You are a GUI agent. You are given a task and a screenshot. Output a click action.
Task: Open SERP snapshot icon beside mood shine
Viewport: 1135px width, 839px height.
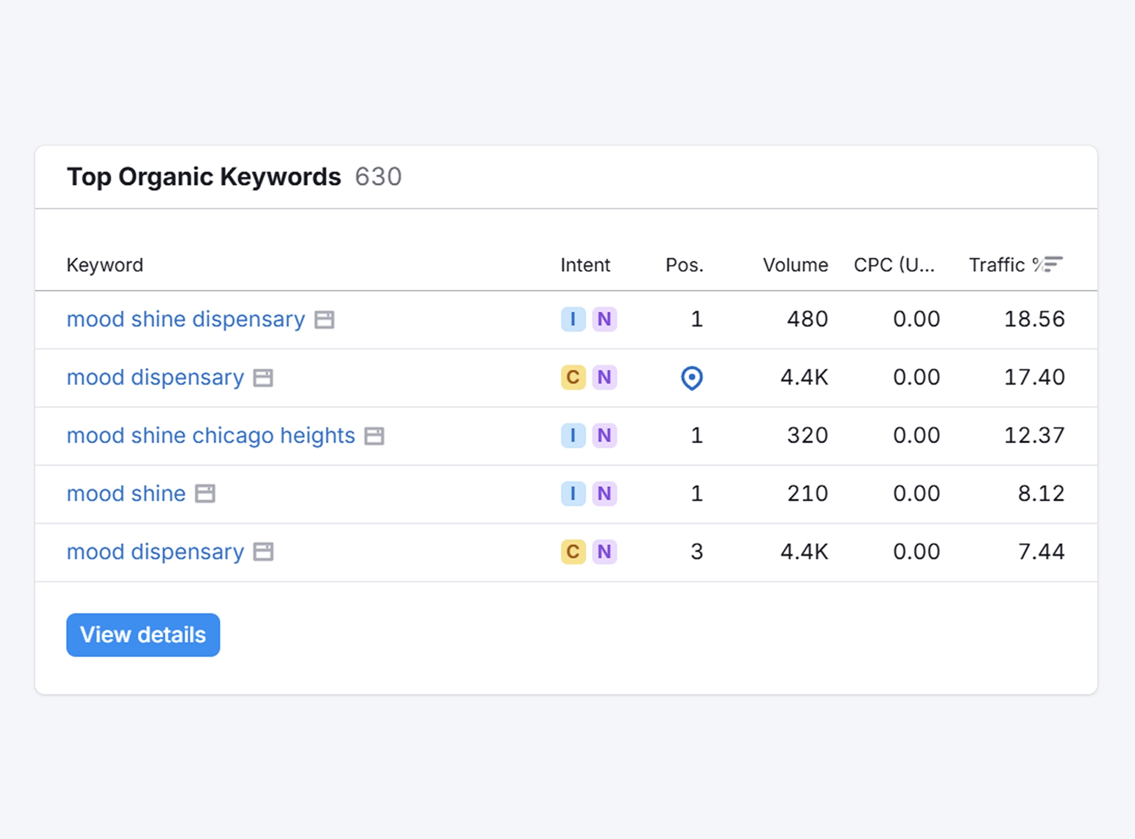pos(205,494)
